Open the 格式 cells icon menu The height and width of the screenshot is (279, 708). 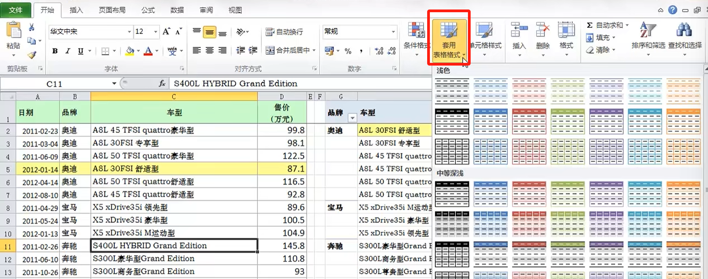point(566,38)
